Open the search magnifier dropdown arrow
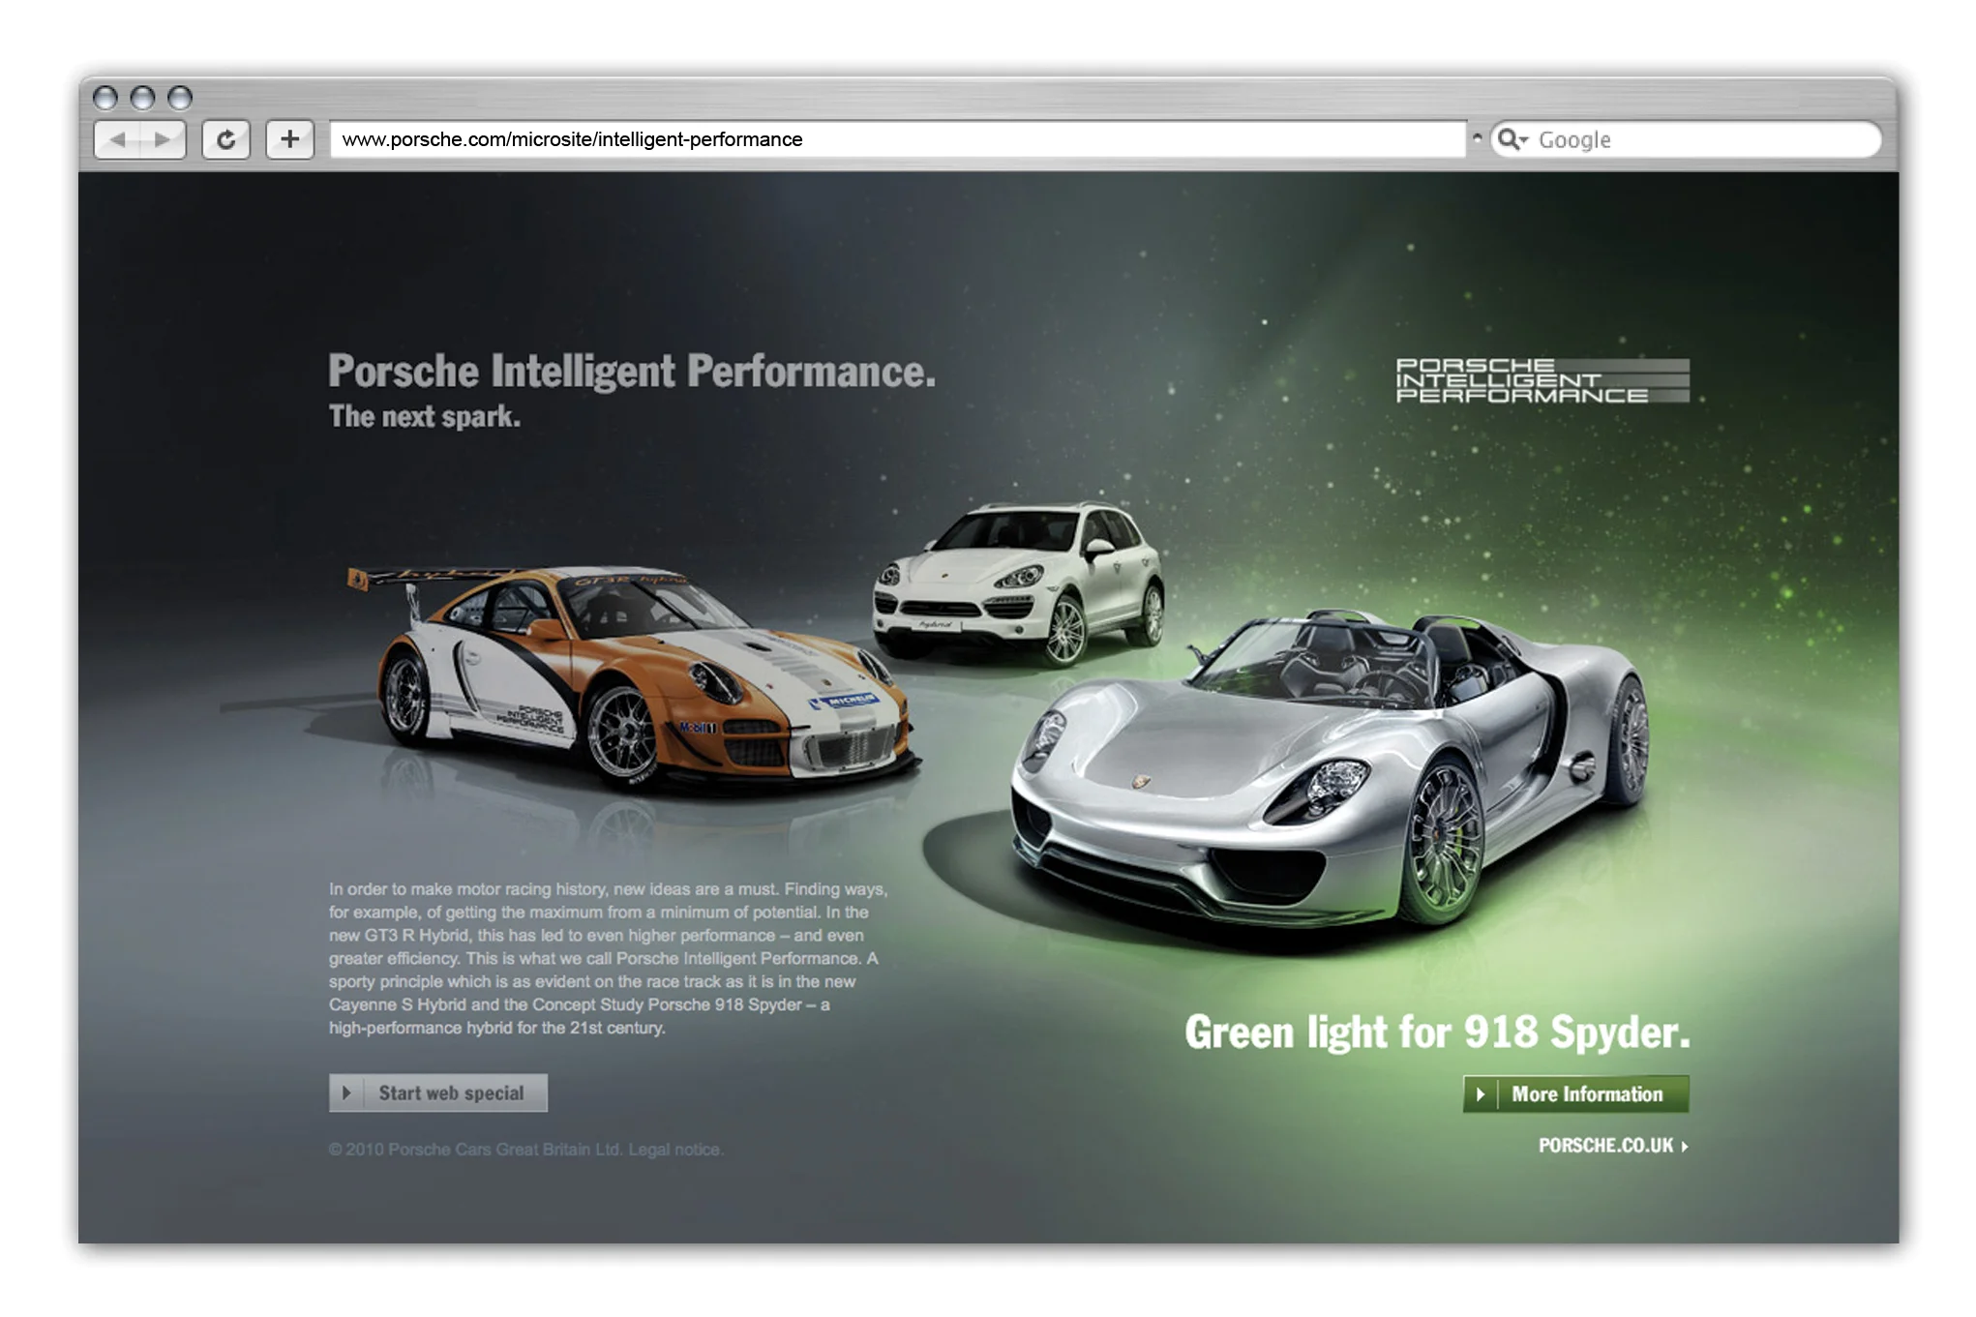1976x1317 pixels. 1523,140
